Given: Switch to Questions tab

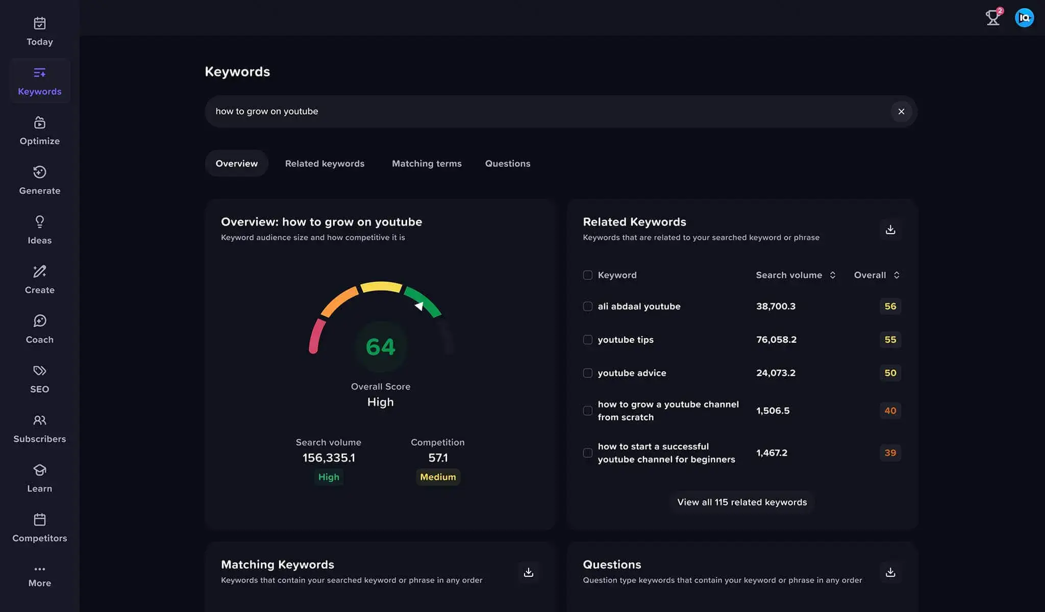Looking at the screenshot, I should [x=508, y=163].
